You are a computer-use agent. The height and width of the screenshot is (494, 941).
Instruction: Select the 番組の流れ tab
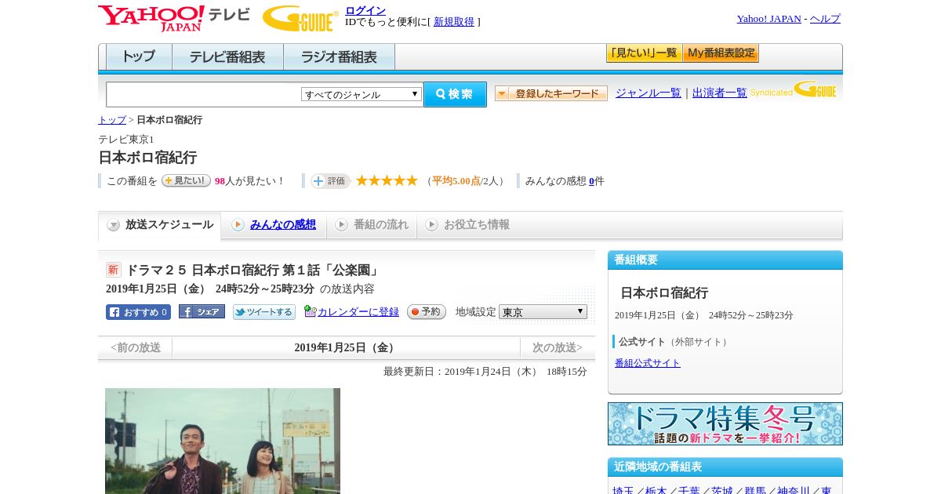(x=372, y=225)
